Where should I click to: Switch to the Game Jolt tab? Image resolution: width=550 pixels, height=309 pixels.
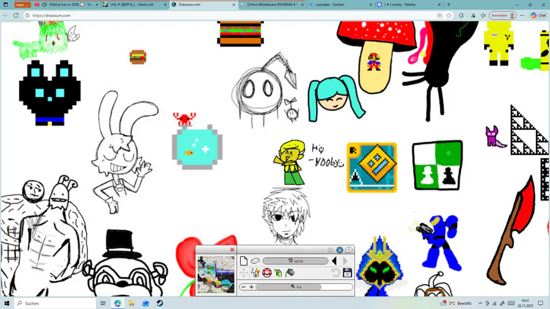pos(135,4)
